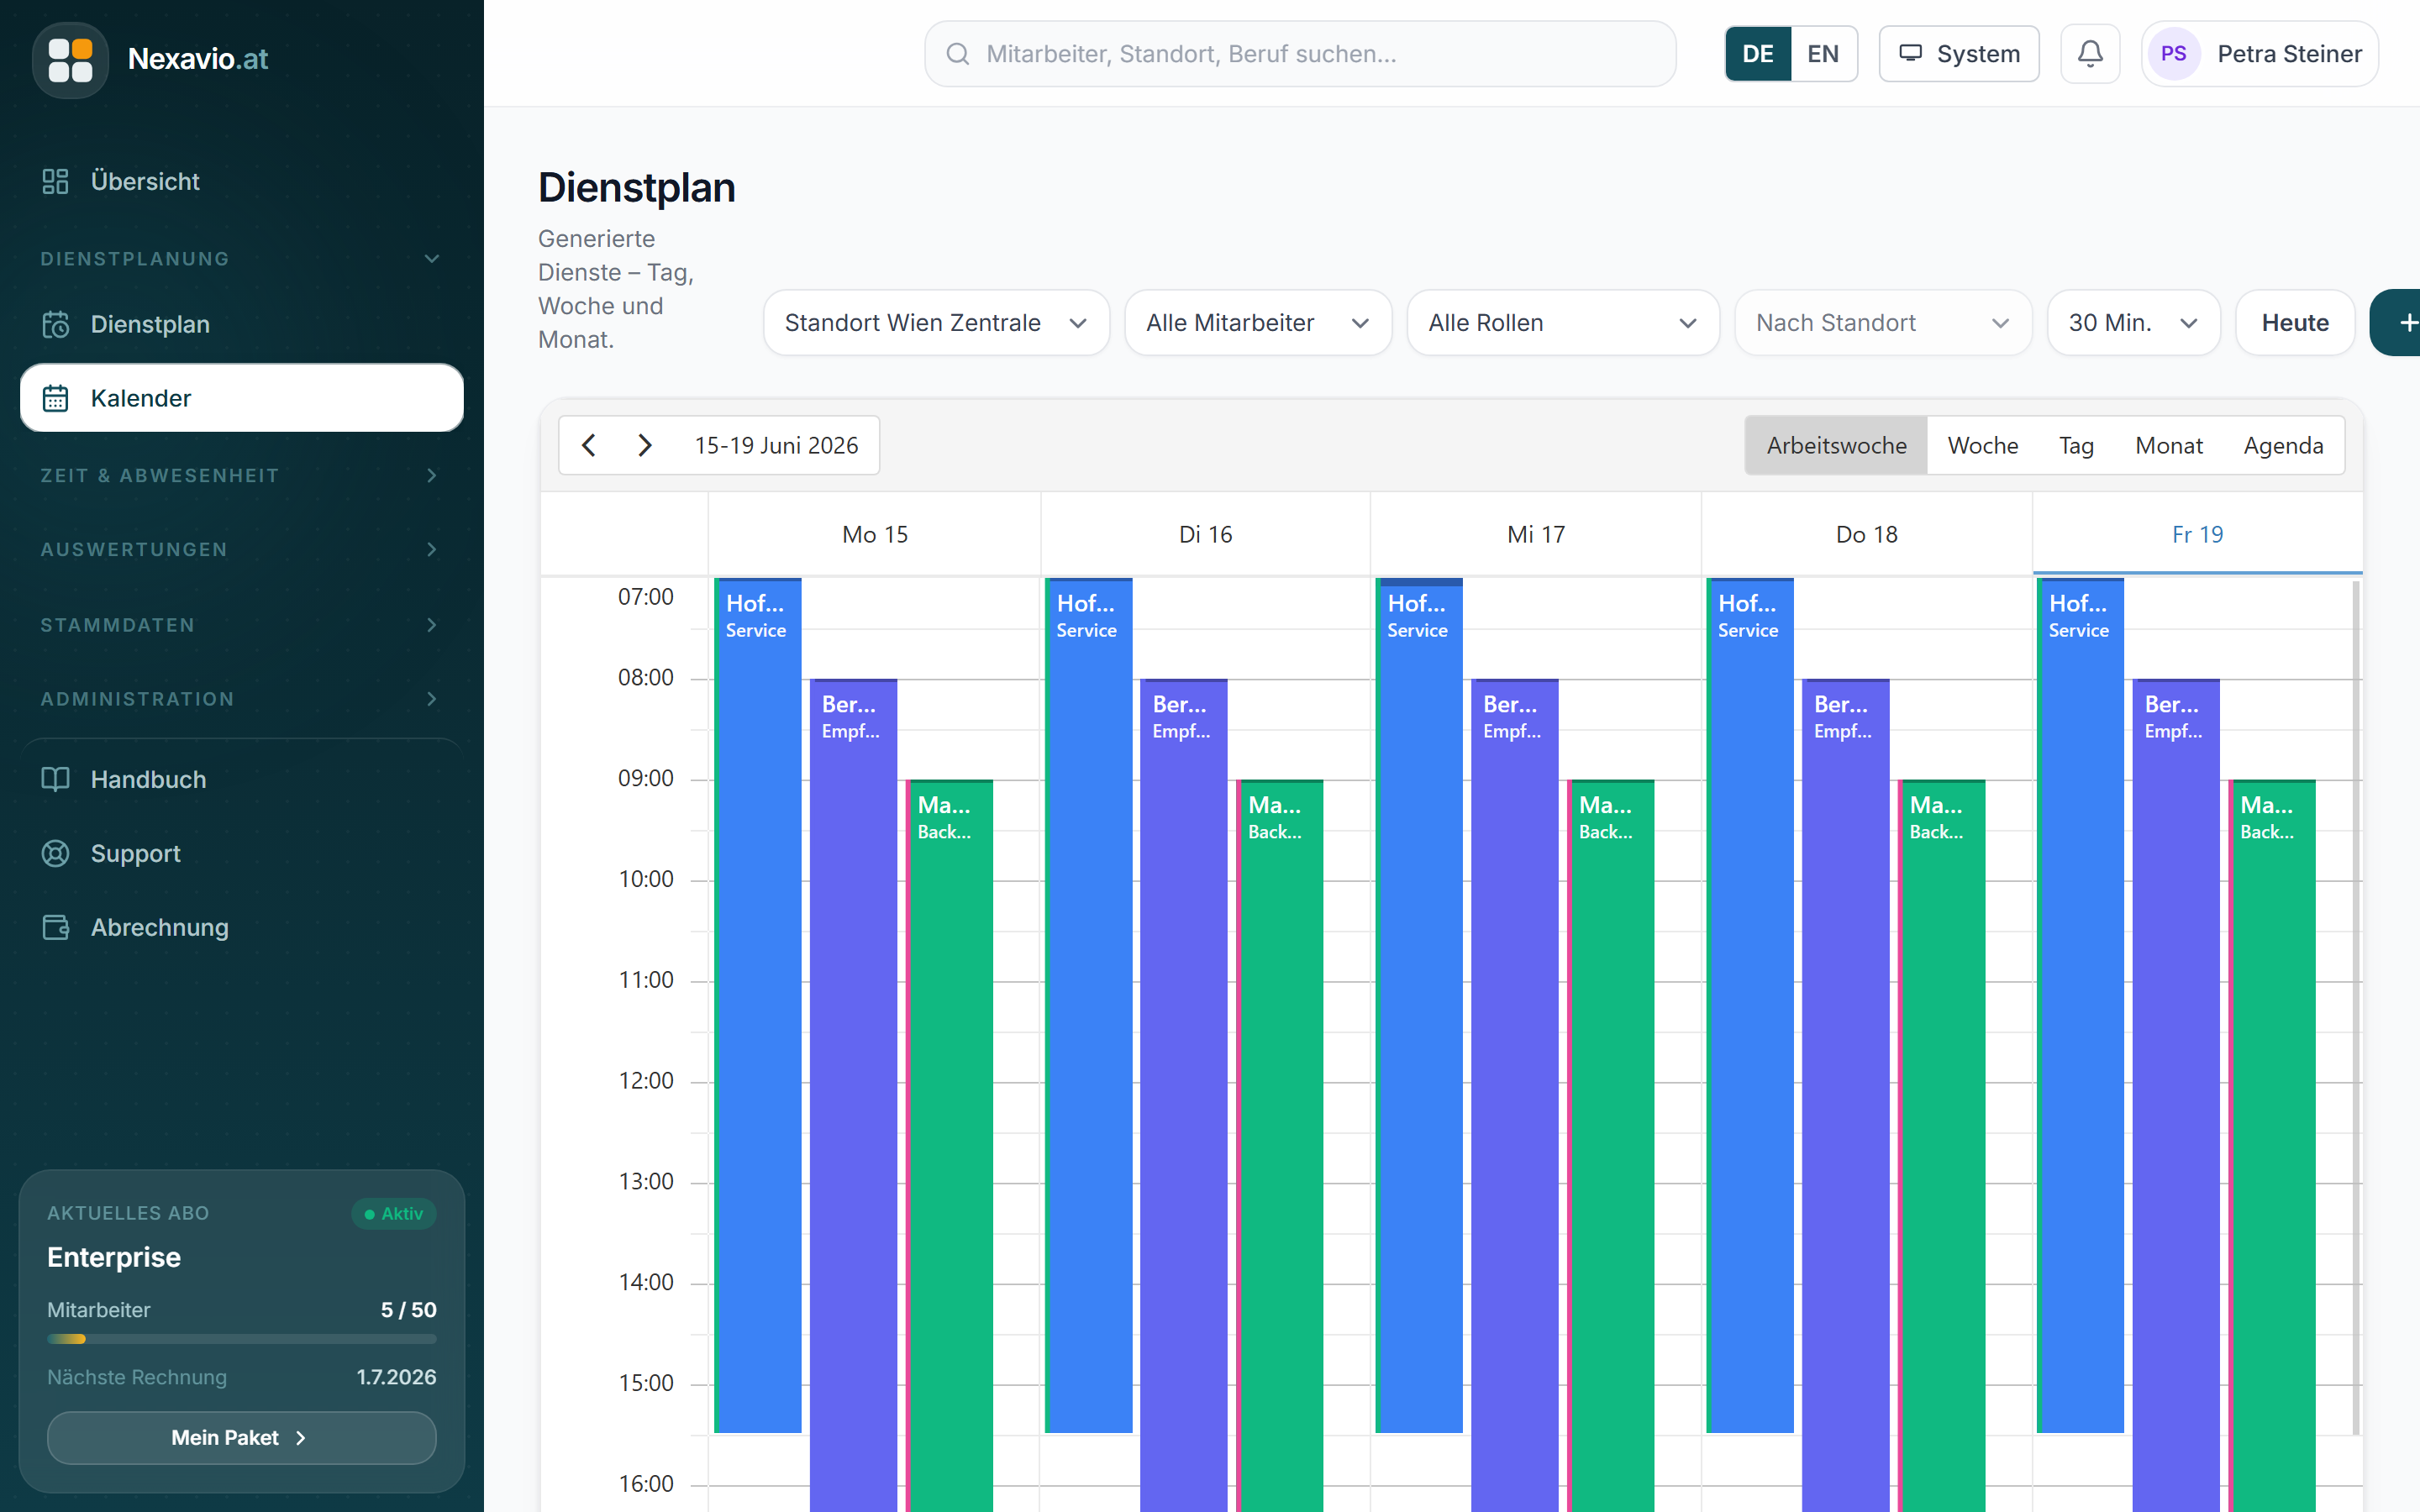
Task: Click the Aktiv status badge
Action: point(394,1214)
